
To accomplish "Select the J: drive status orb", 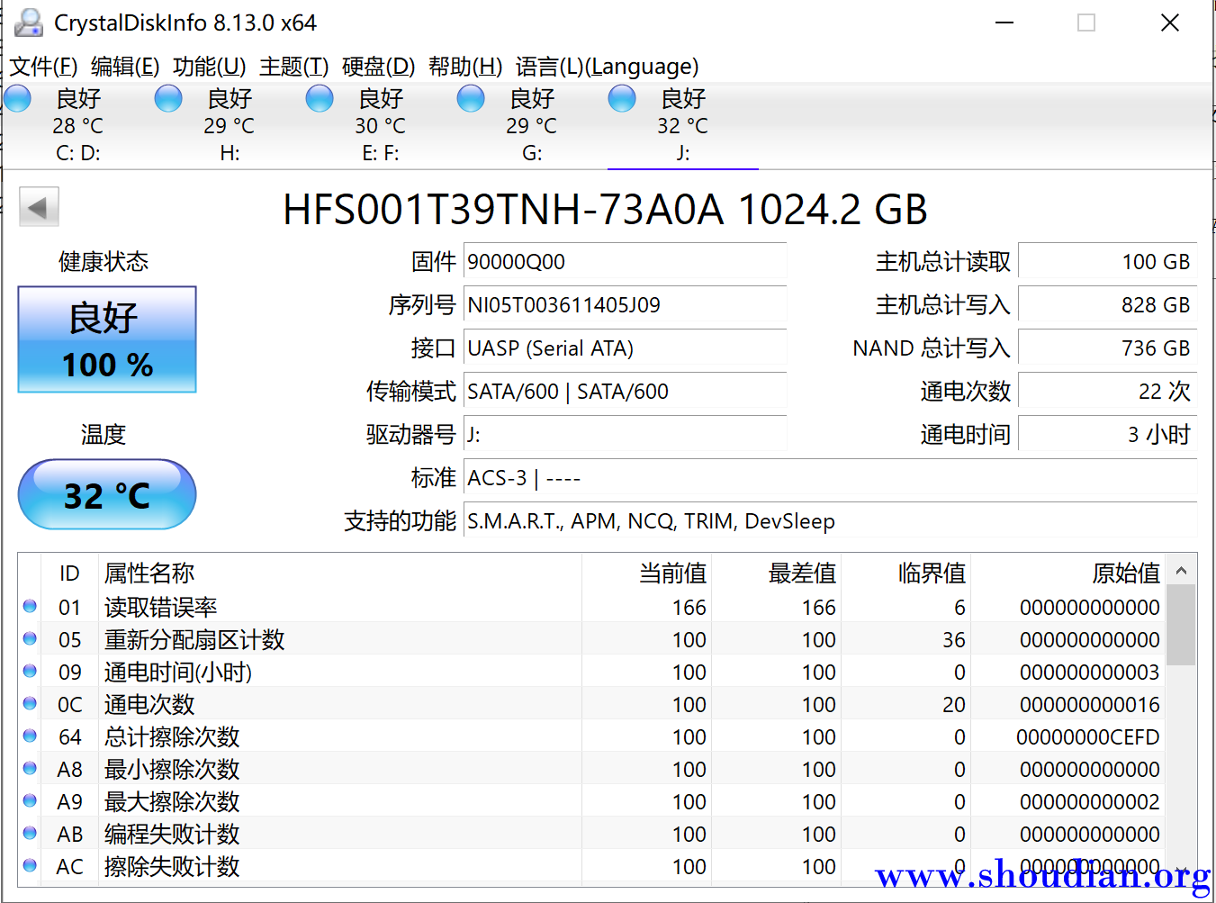I will [x=622, y=98].
